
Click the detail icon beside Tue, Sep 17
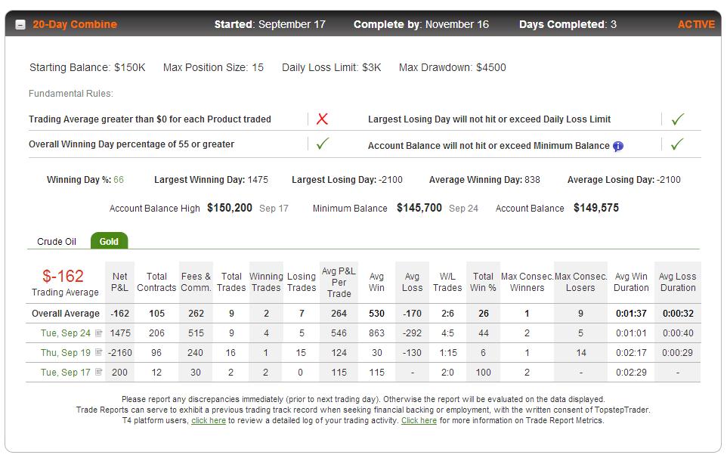[x=98, y=372]
